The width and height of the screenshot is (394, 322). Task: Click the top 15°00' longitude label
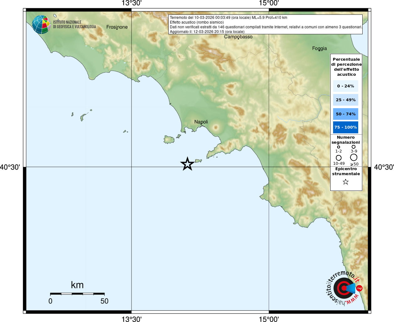269,3
